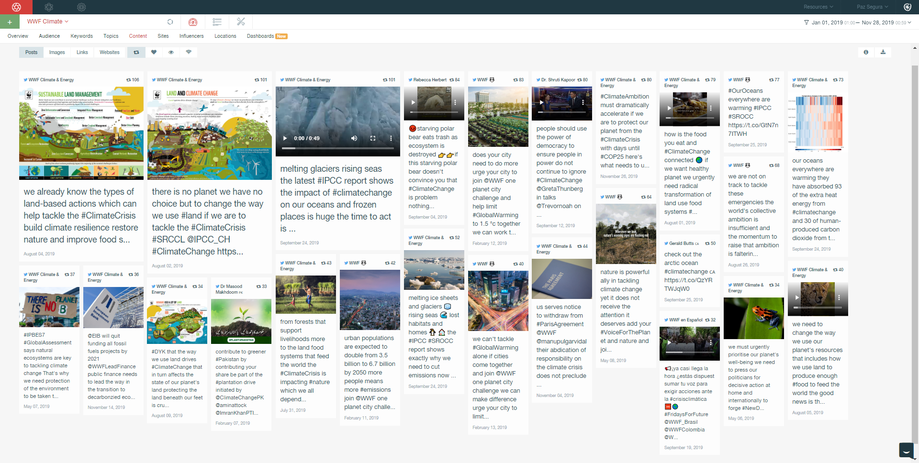Expand the WWF Climate project dropdown

(48, 22)
